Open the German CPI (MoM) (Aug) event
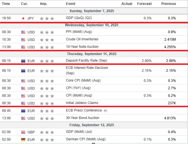188x144 pixels. click(86, 139)
